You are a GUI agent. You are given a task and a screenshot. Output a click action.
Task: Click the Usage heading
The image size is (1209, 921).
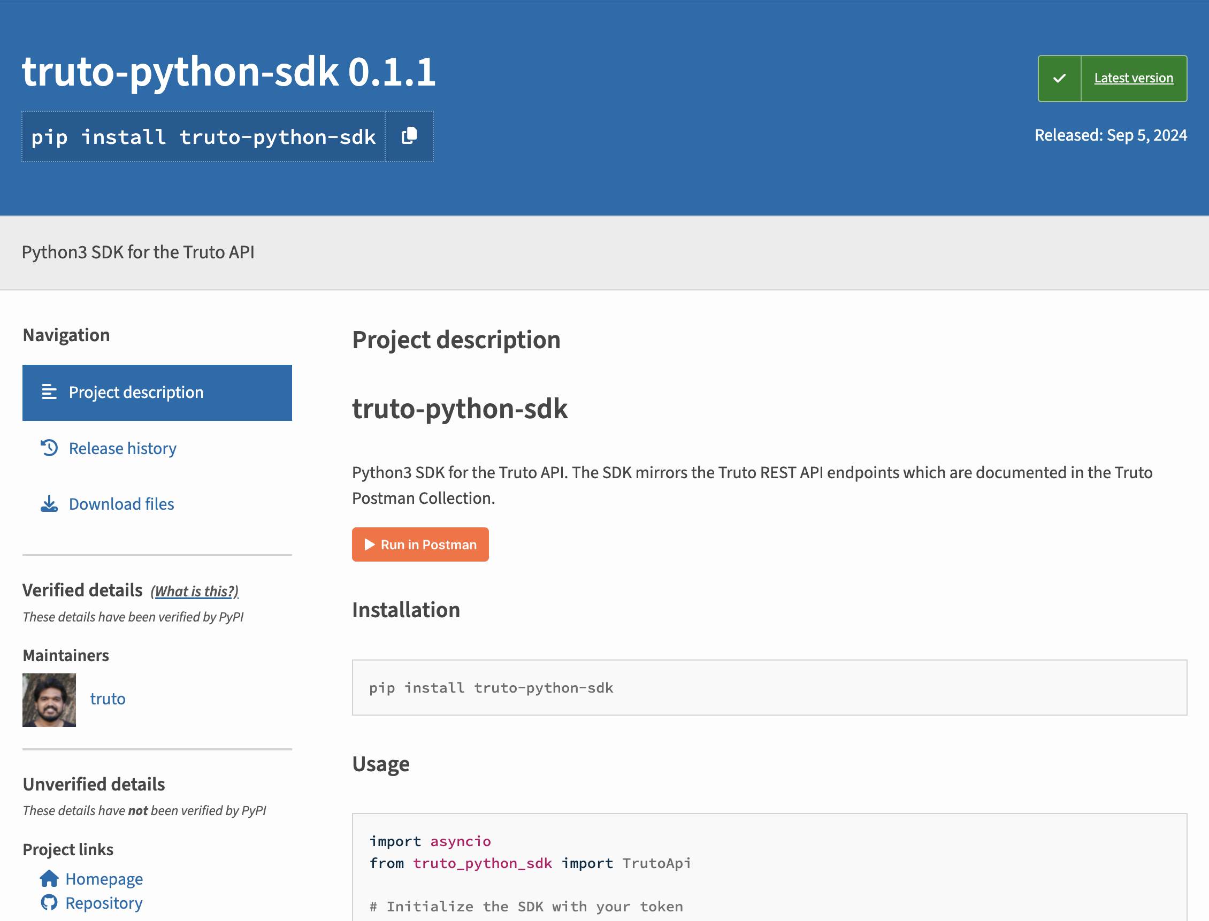(x=380, y=764)
